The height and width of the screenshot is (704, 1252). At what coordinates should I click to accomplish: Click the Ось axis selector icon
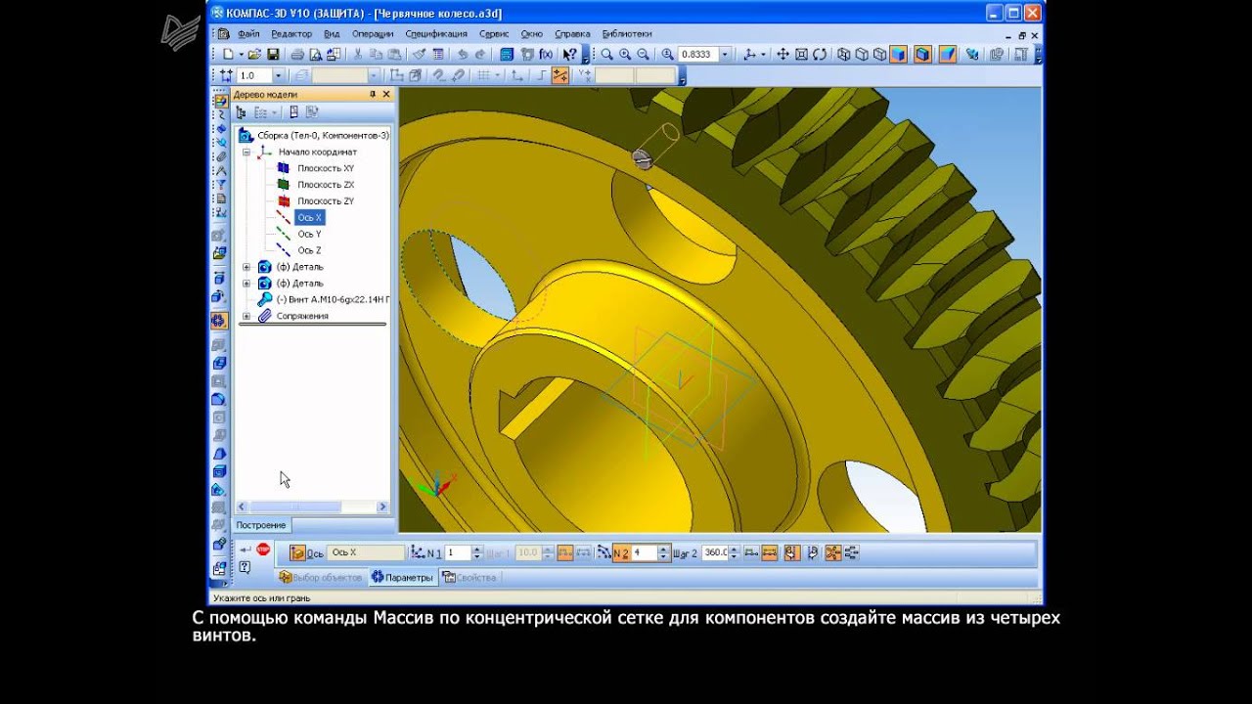296,552
